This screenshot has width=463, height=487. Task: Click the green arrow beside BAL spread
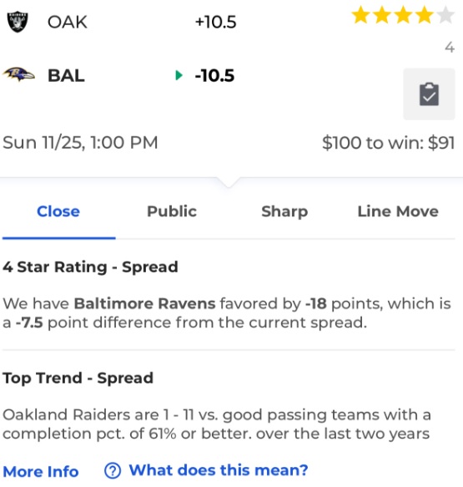tap(179, 75)
